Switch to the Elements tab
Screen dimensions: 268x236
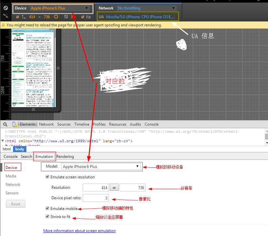pos(28,124)
